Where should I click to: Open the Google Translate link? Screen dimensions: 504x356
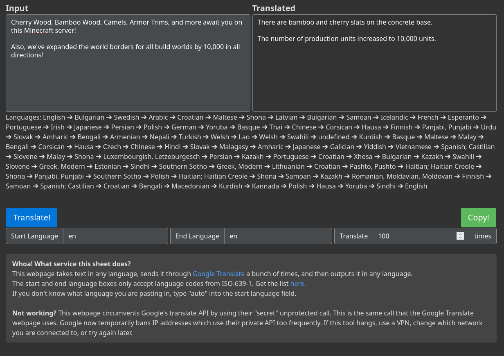pyautogui.click(x=218, y=274)
